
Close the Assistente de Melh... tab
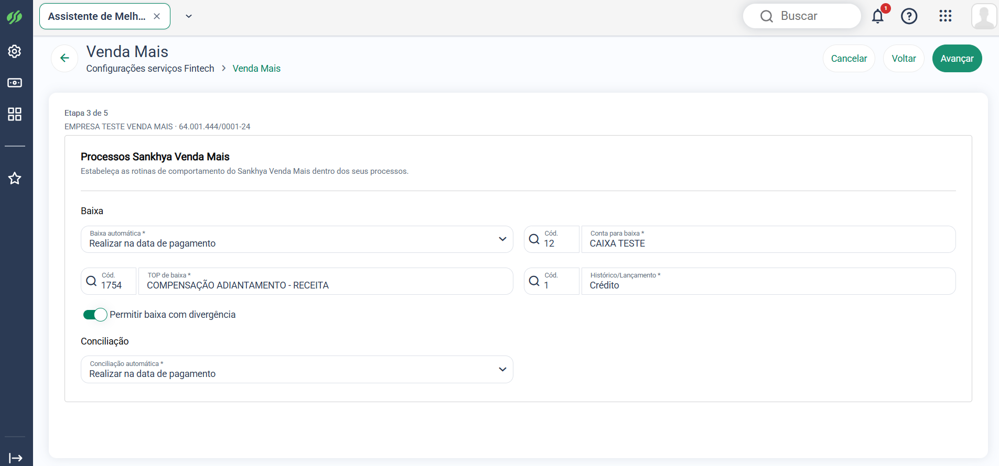(x=157, y=16)
